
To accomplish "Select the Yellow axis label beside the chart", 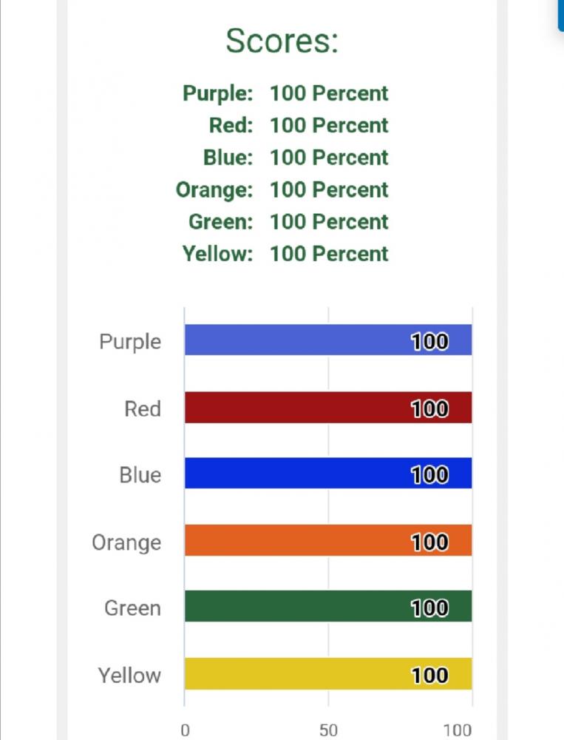I will [x=129, y=675].
